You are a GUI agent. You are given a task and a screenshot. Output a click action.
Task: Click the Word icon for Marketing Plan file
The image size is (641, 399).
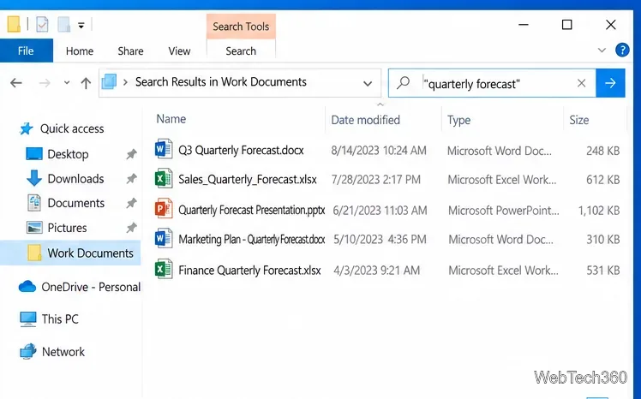coord(164,238)
